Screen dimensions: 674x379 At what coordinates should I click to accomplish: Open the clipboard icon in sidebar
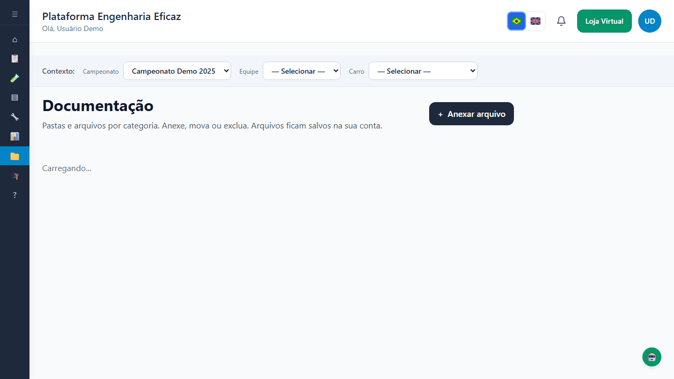click(15, 58)
